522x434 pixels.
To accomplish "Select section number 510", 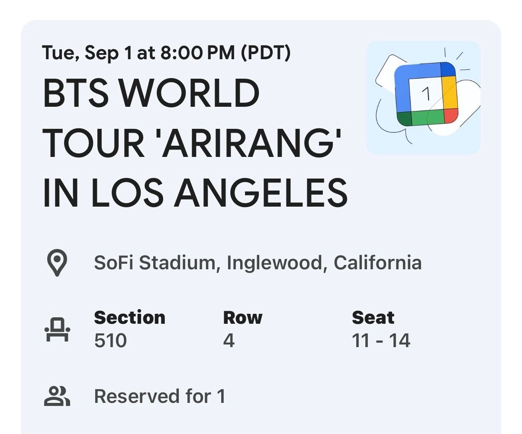I will (x=110, y=341).
